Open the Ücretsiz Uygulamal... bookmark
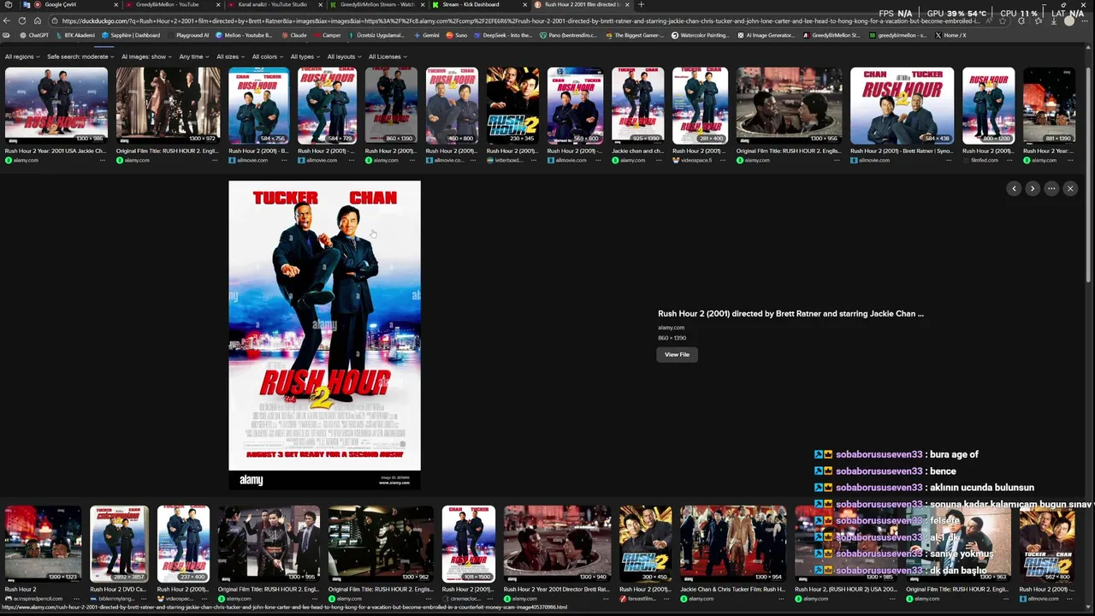This screenshot has height=616, width=1095. point(376,35)
